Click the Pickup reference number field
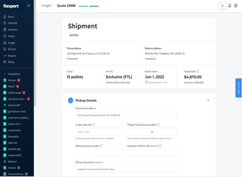Image resolution: width=242 pixels, height=177 pixels. point(100,153)
